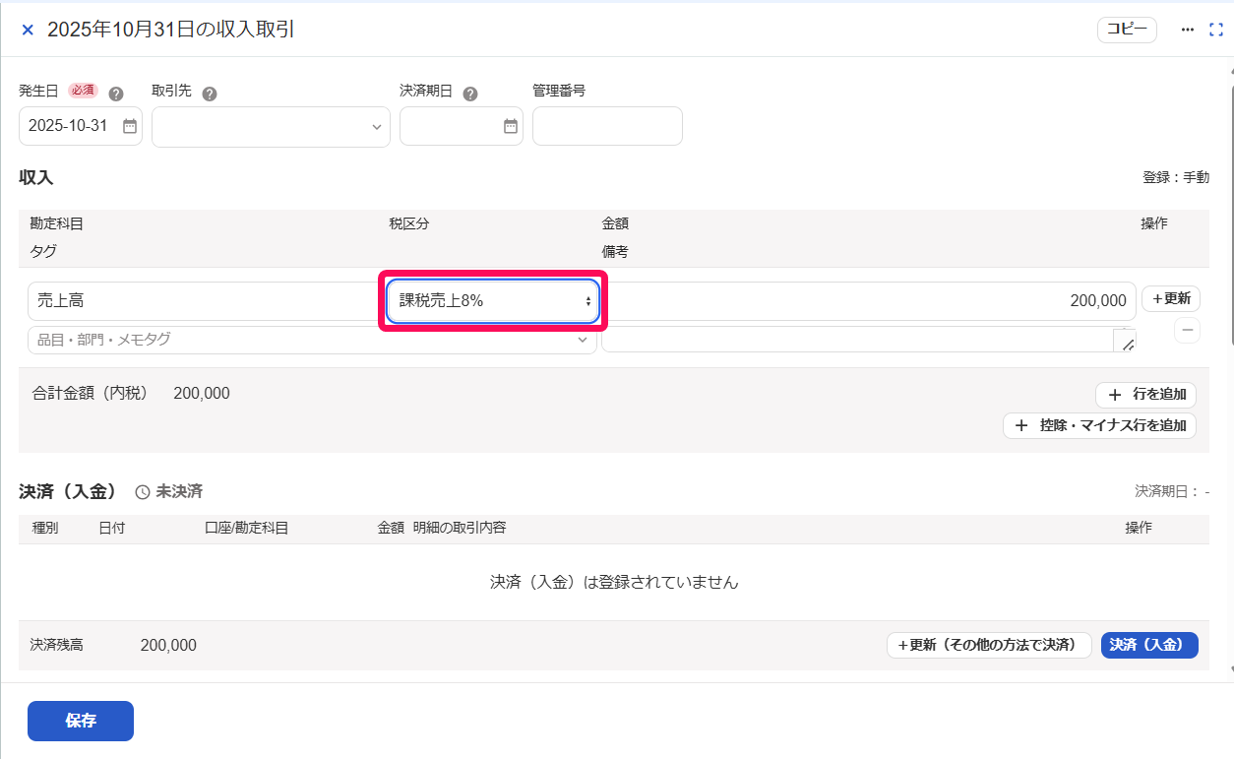
Task: Close the 収入取引 dialog with X
Action: point(28,30)
